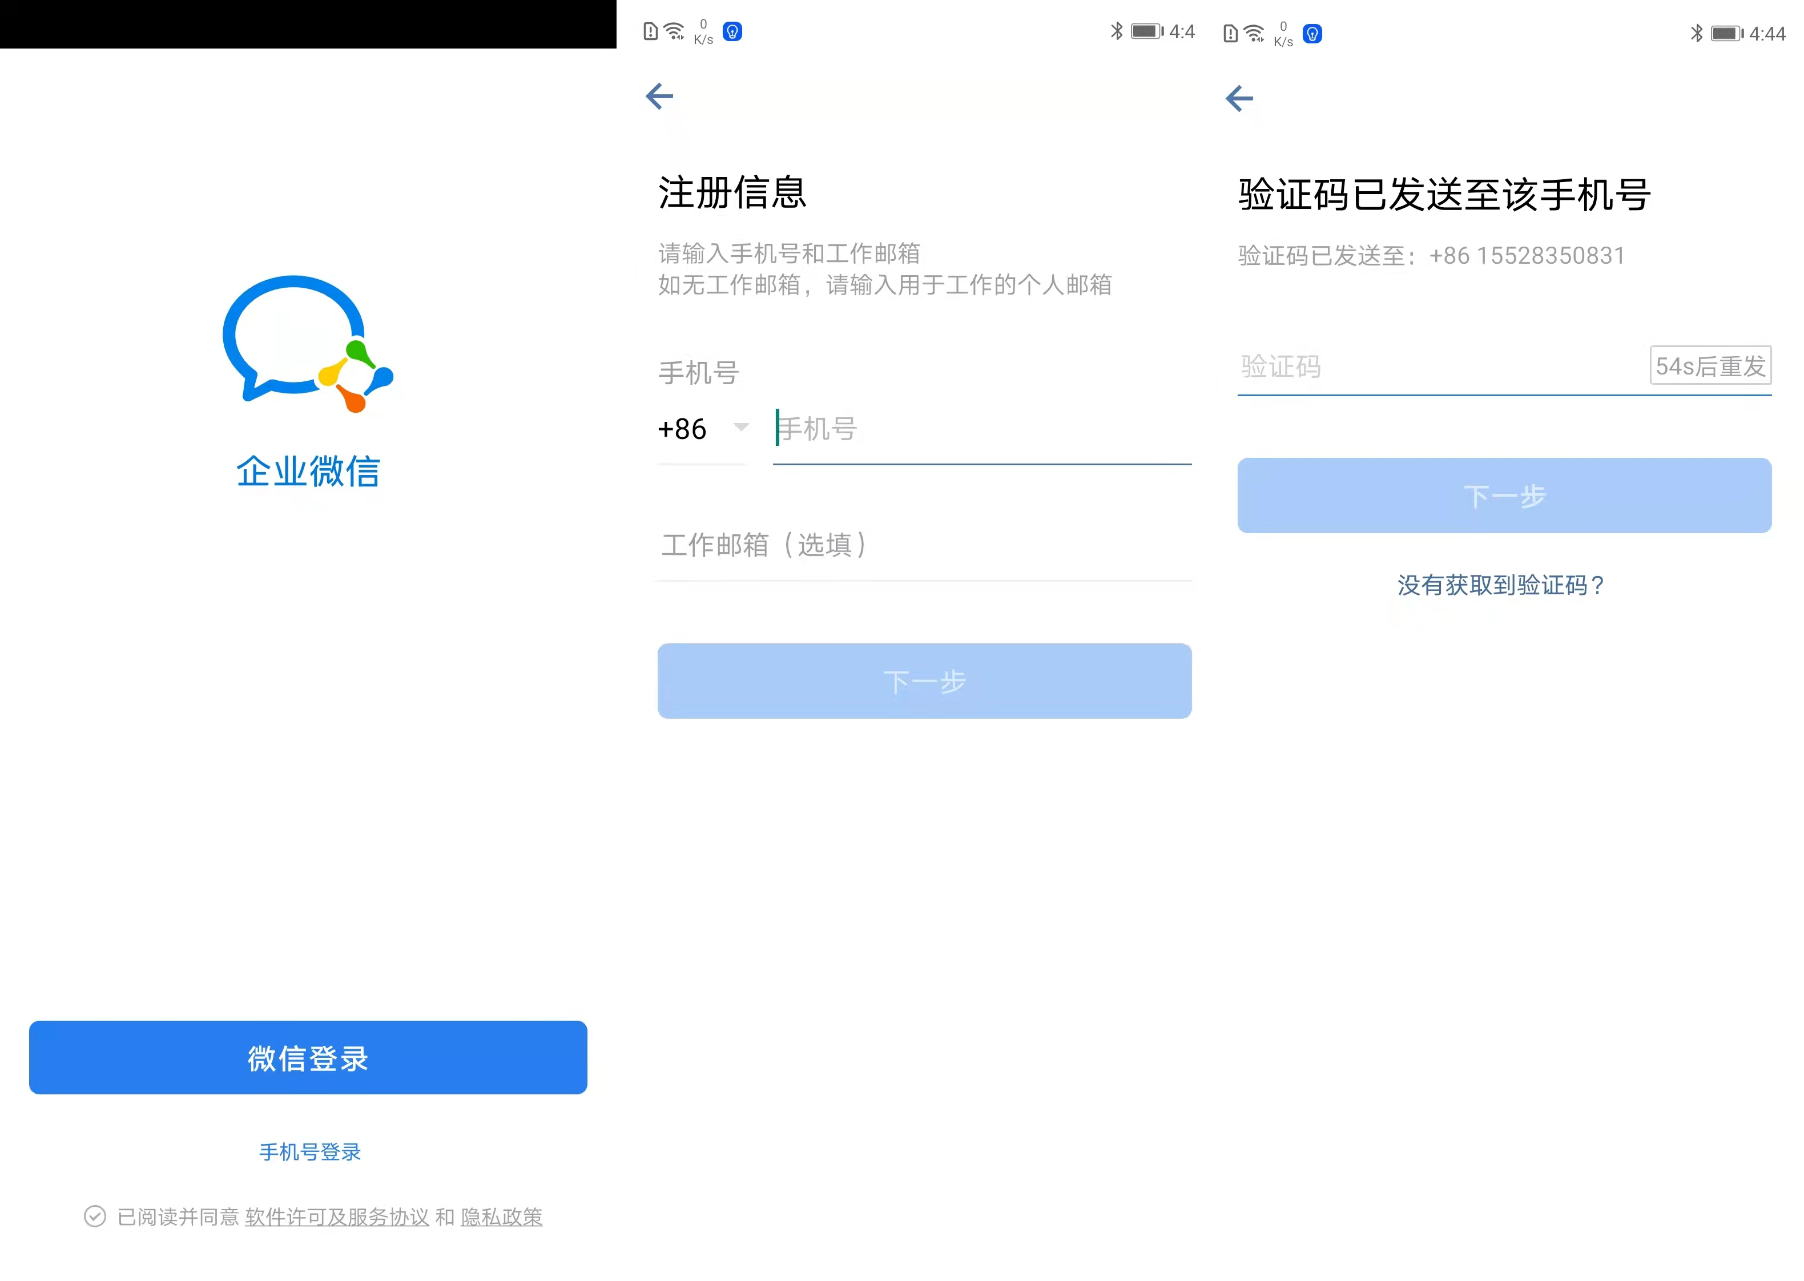Focus the 验证码 code input field
Viewport: 1804px width, 1281px height.
[x=1443, y=367]
